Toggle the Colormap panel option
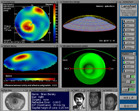 [x=129, y=21]
